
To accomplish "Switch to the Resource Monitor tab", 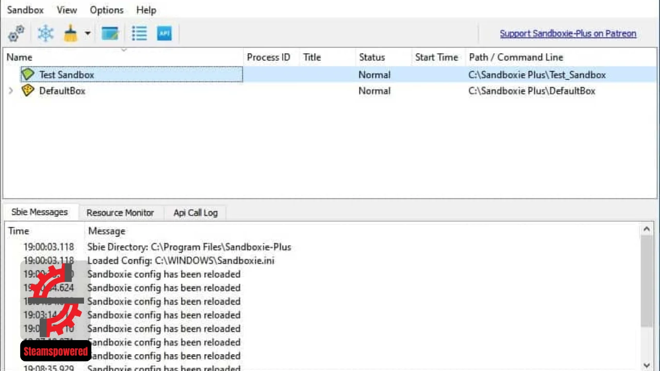I will (120, 212).
